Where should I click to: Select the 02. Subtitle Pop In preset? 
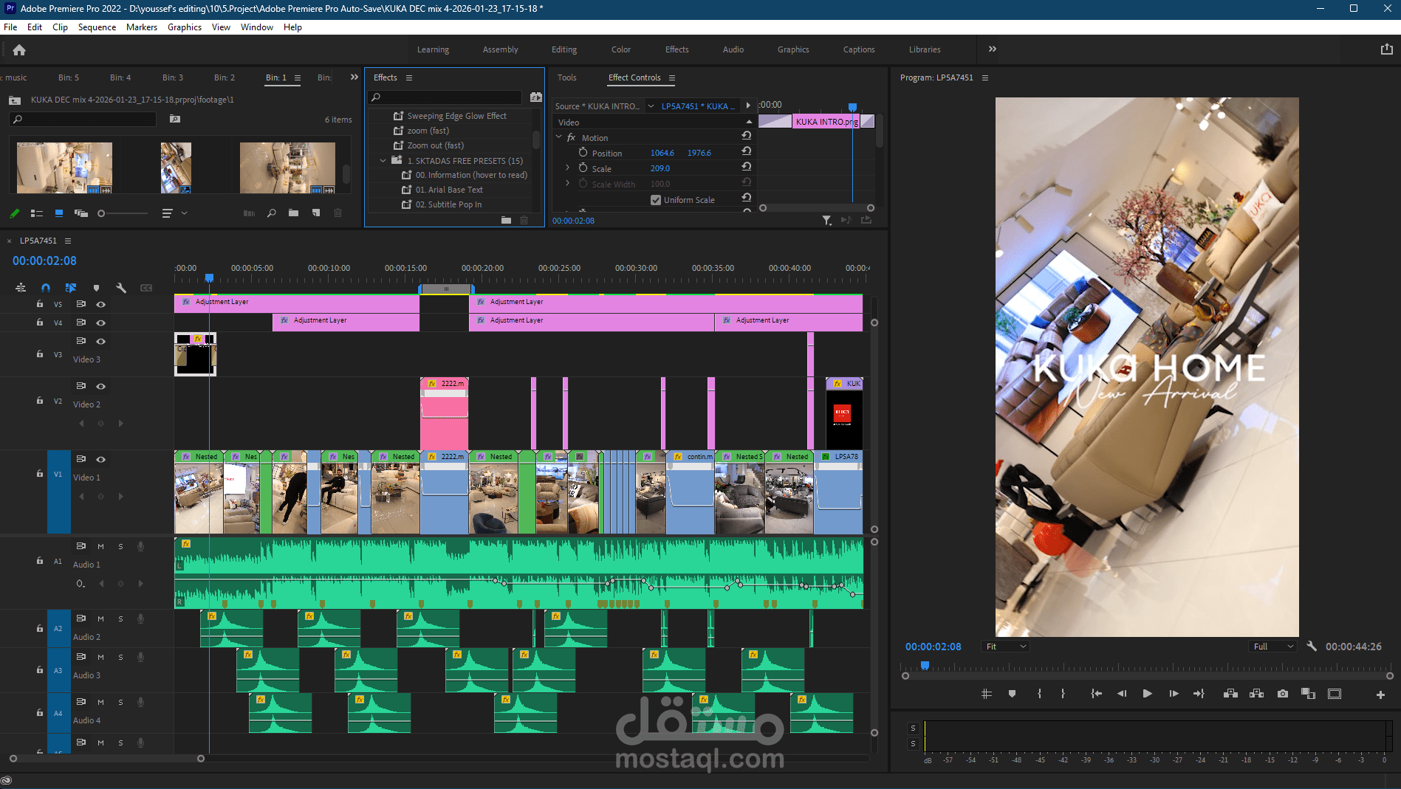pos(448,204)
